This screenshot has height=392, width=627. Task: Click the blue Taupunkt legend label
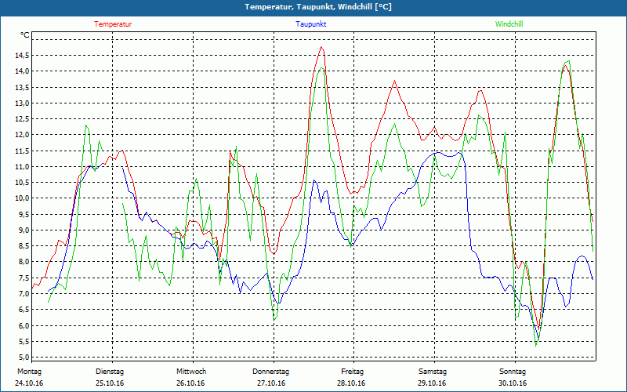[x=310, y=24]
